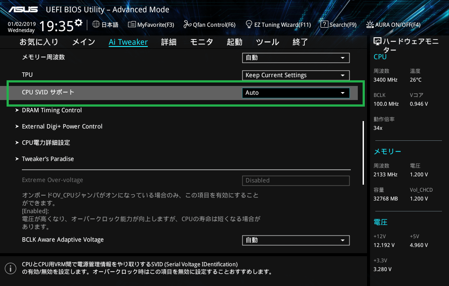The width and height of the screenshot is (449, 286).
Task: Open the CPU SVID サポート dropdown
Action: [x=296, y=93]
